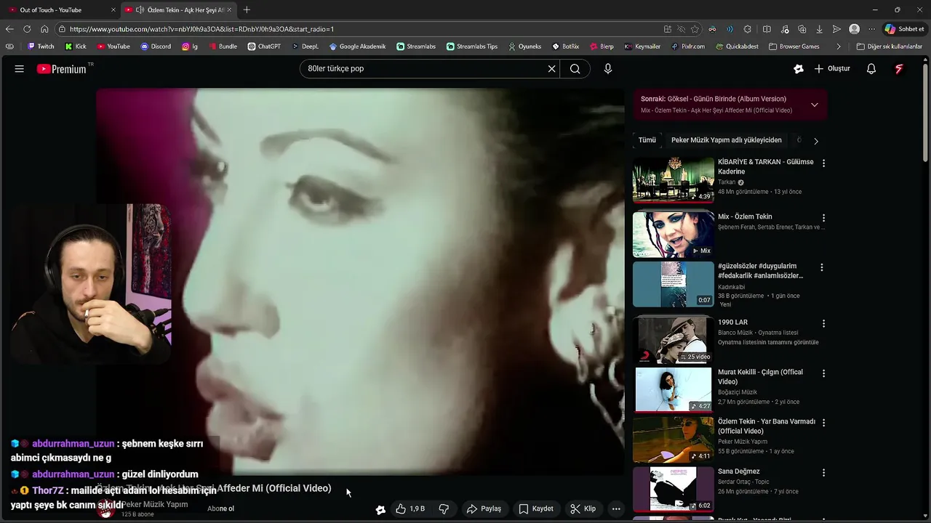This screenshot has width=931, height=523.
Task: Open browser extensions puzzle icon
Action: [x=748, y=29]
